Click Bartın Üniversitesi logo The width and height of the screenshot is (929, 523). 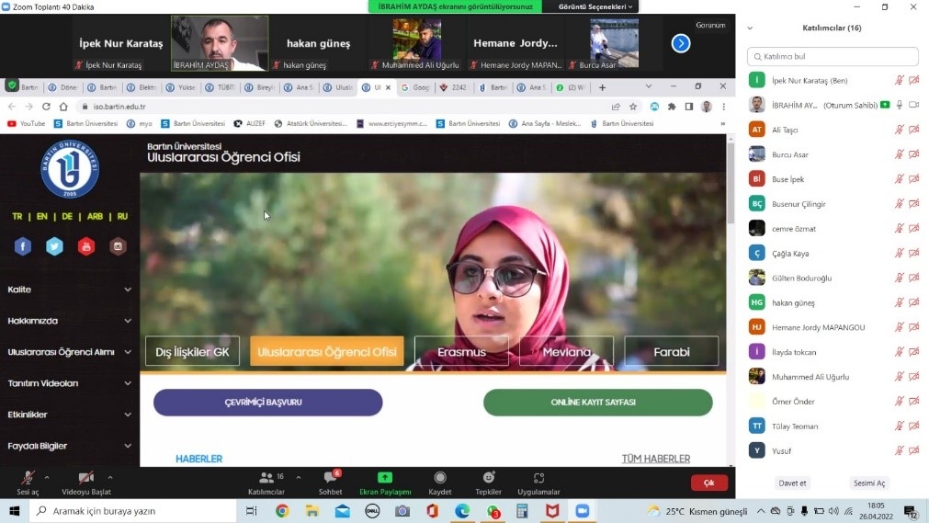69,169
